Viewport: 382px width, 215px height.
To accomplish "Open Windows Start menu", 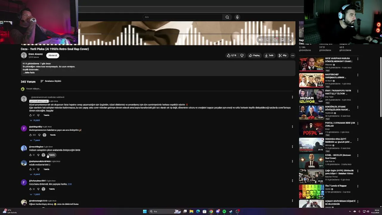I will coord(145,211).
